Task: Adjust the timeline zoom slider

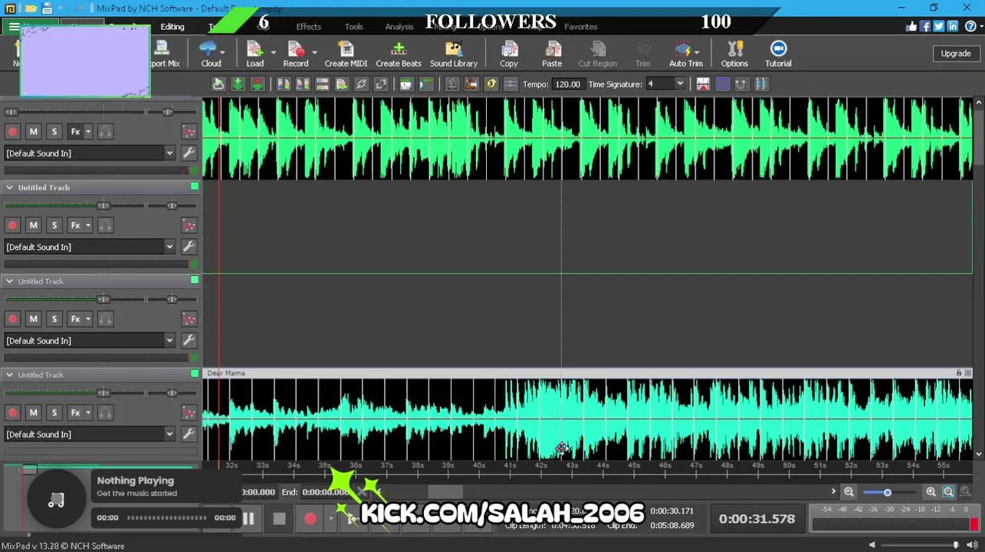Action: pyautogui.click(x=888, y=492)
